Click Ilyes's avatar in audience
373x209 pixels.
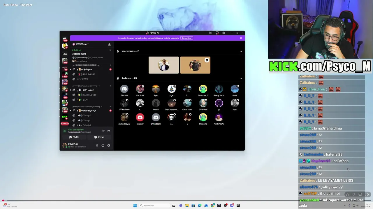[x=235, y=103]
